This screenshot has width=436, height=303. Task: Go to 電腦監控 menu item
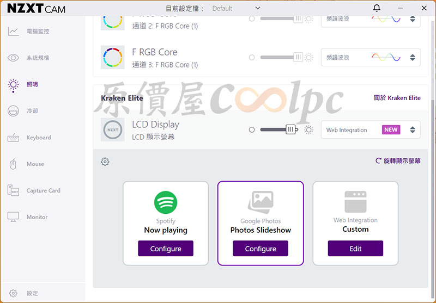click(x=38, y=32)
